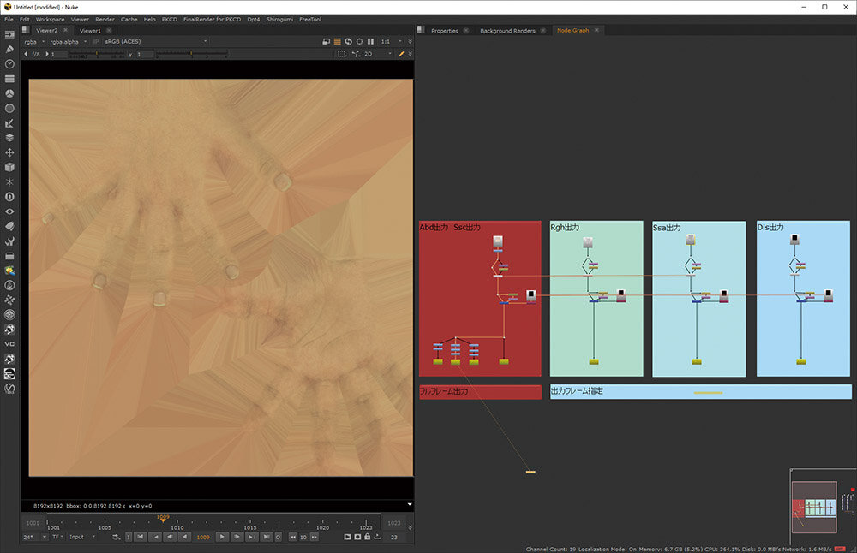857x553 pixels.
Task: Open the Transform nodes arrows icon
Action: pyautogui.click(x=9, y=152)
